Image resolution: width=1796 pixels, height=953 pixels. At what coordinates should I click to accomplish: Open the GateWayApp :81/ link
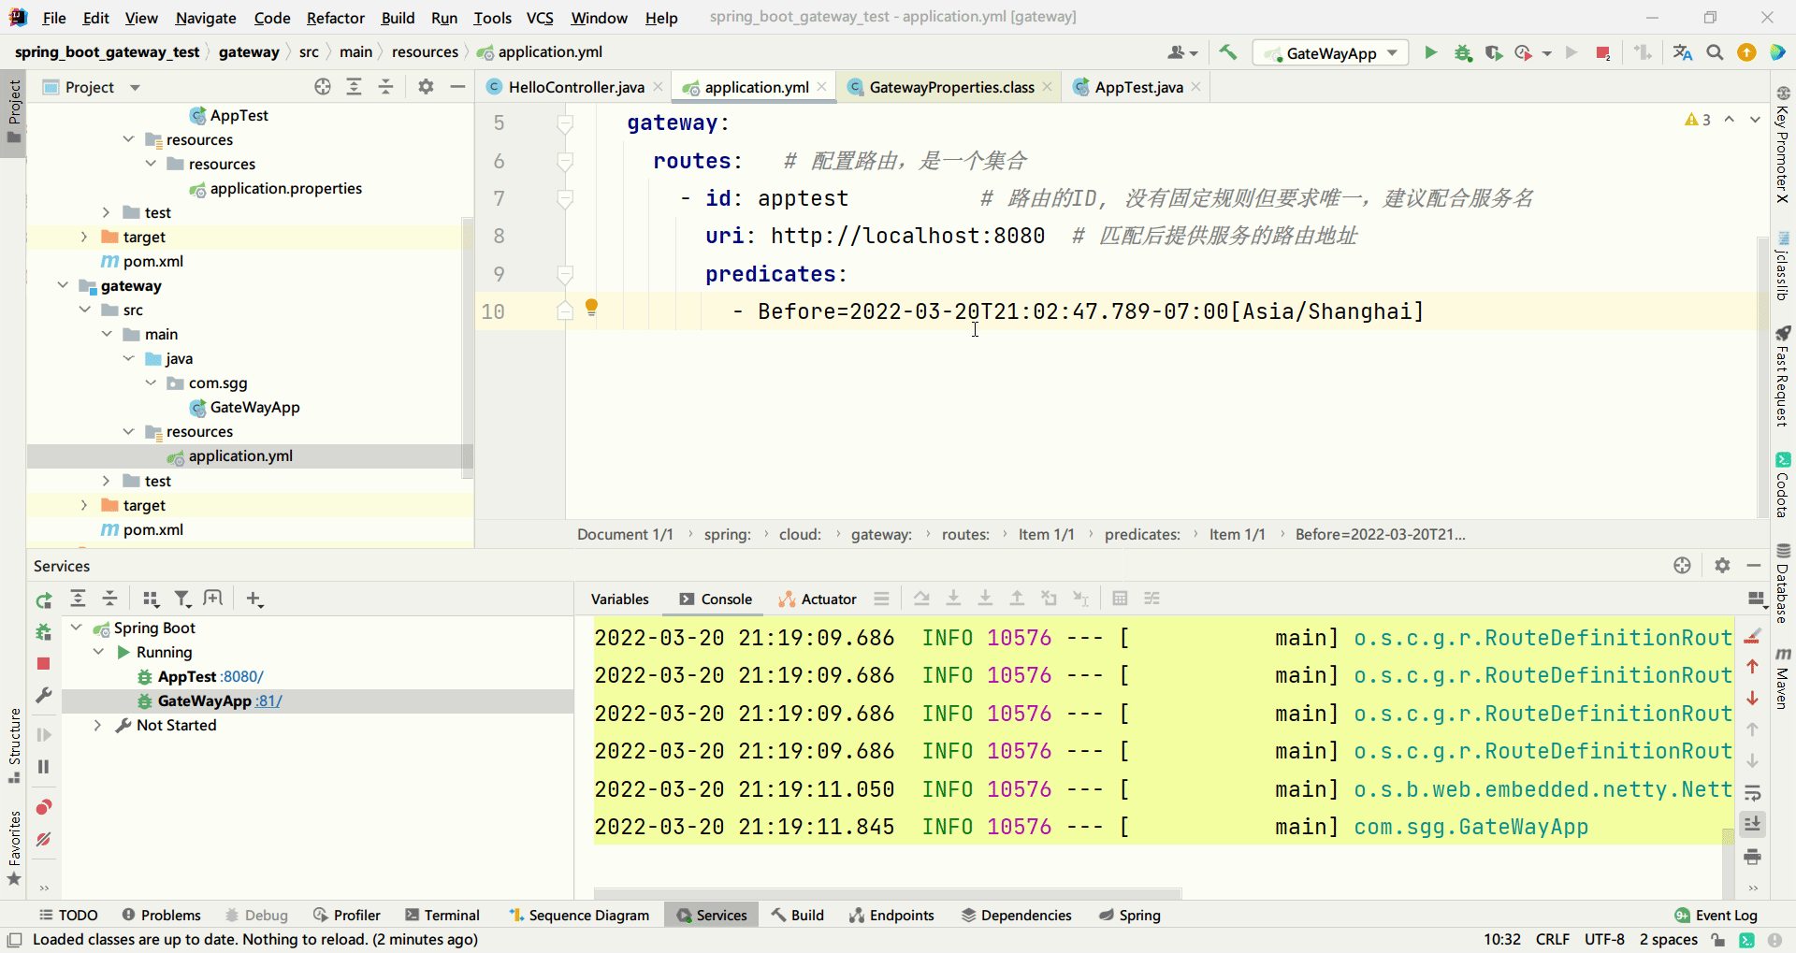click(268, 700)
